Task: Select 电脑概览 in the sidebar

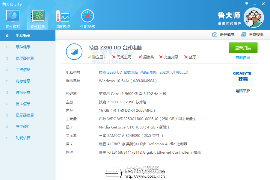Action: (x=28, y=36)
